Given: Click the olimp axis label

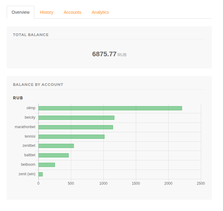Looking at the screenshot, I should pos(31,108).
